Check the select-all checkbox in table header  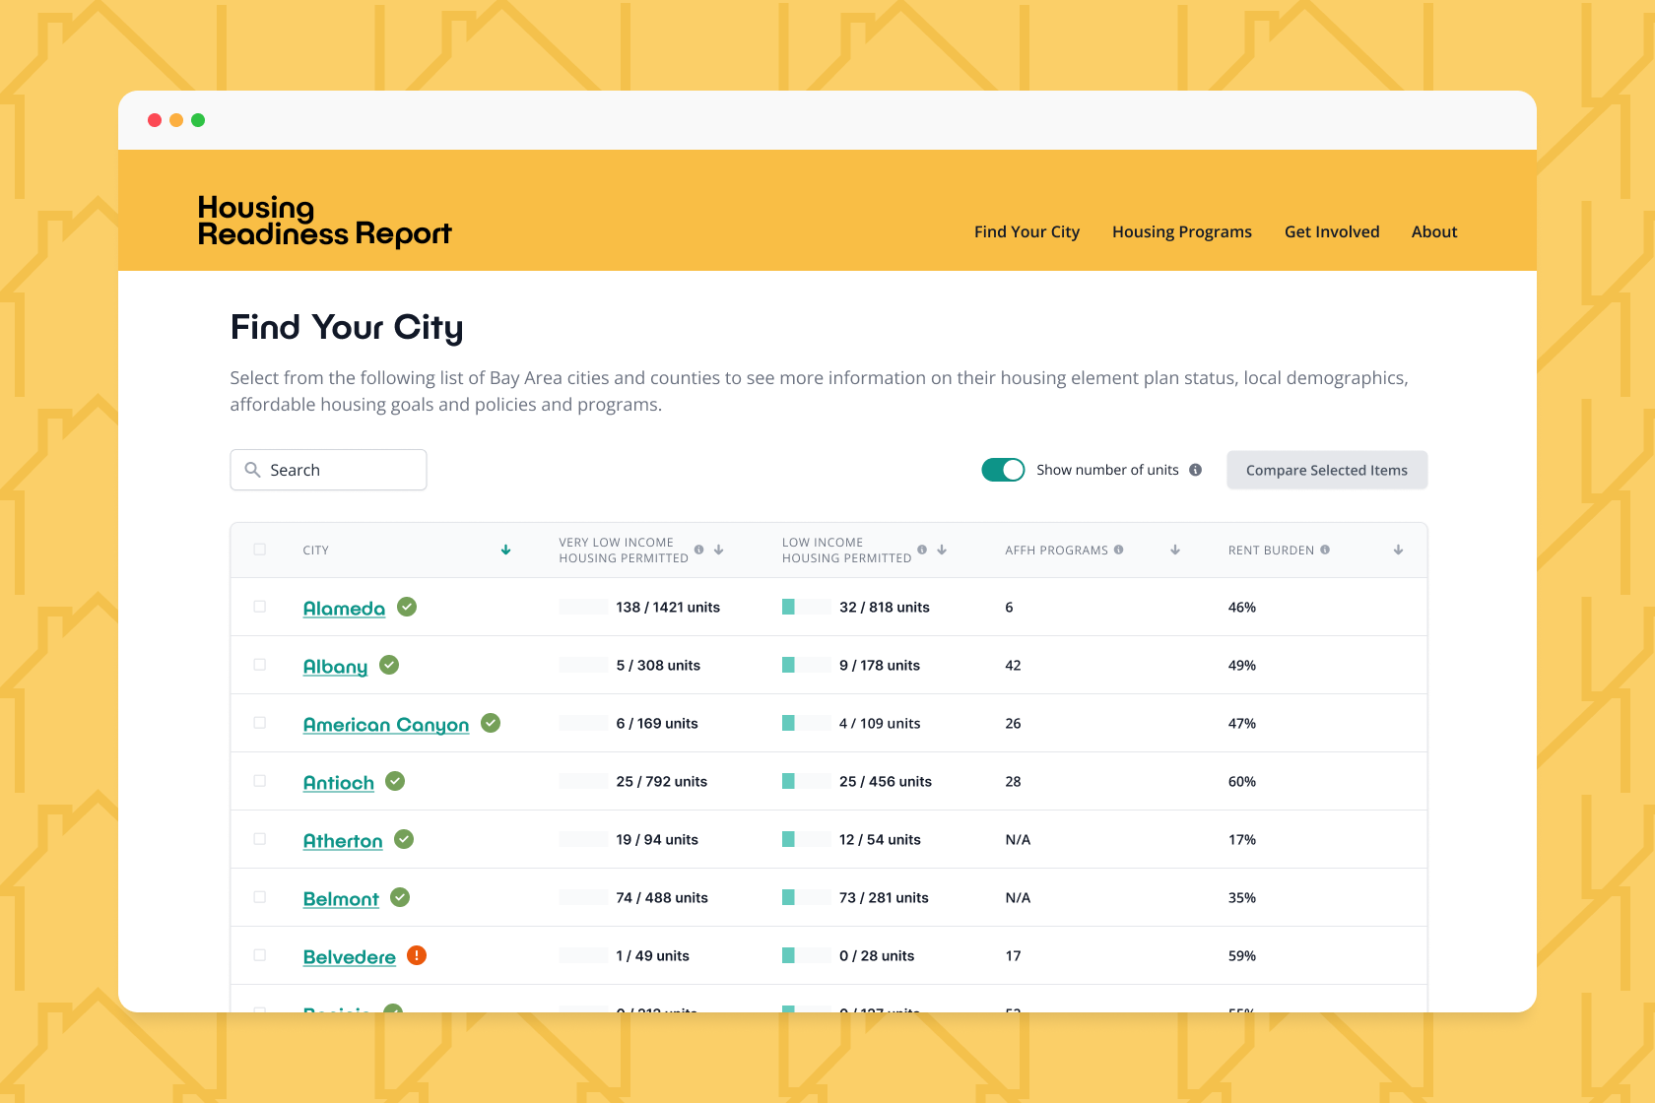260,550
